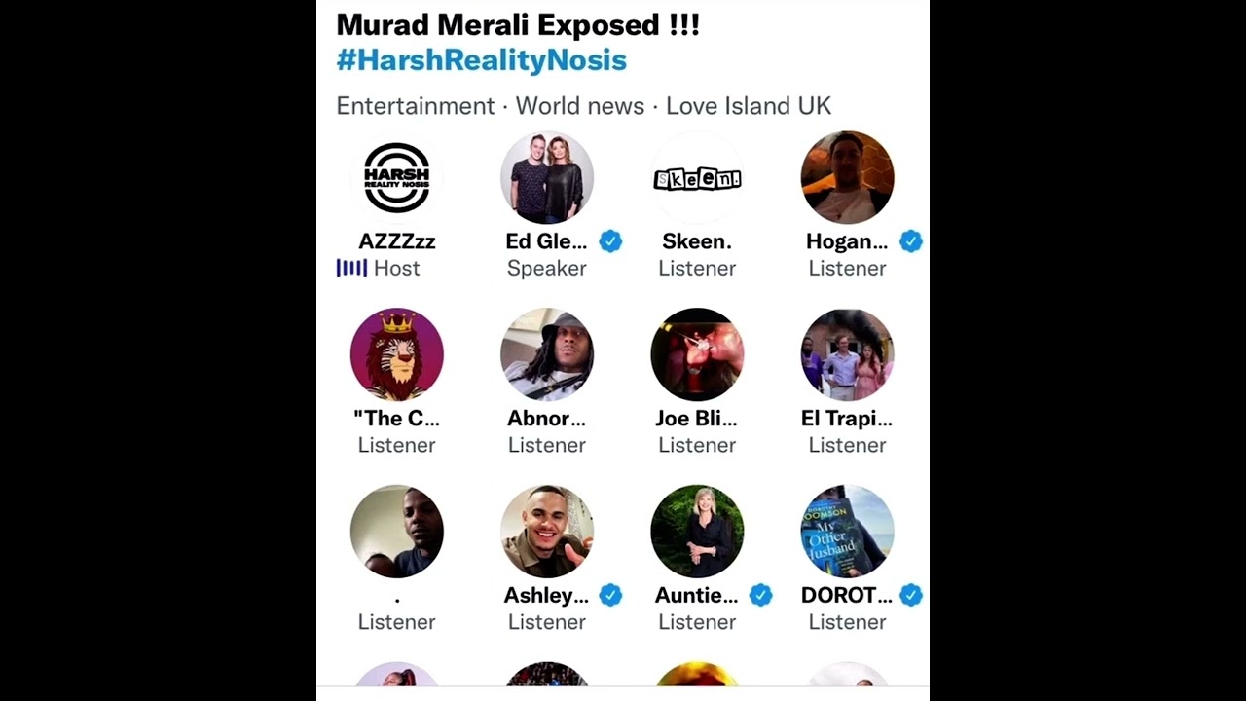Click the #HarshRealityNosis hashtag link
The image size is (1246, 701).
coord(481,60)
